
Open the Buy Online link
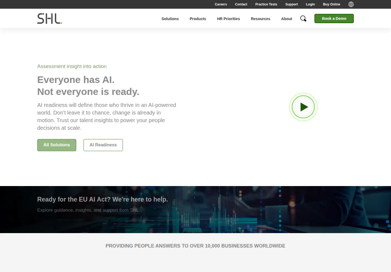tap(332, 4)
